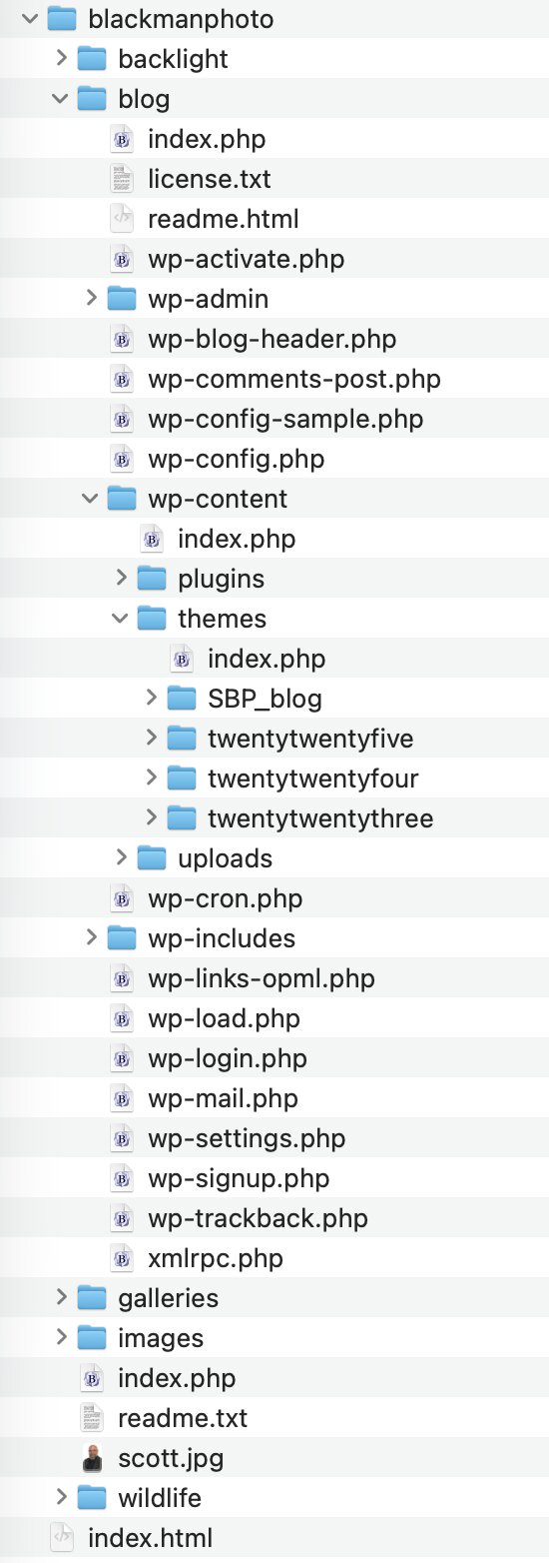The height and width of the screenshot is (1563, 549).
Task: Collapse the blog folder
Action: click(x=61, y=99)
